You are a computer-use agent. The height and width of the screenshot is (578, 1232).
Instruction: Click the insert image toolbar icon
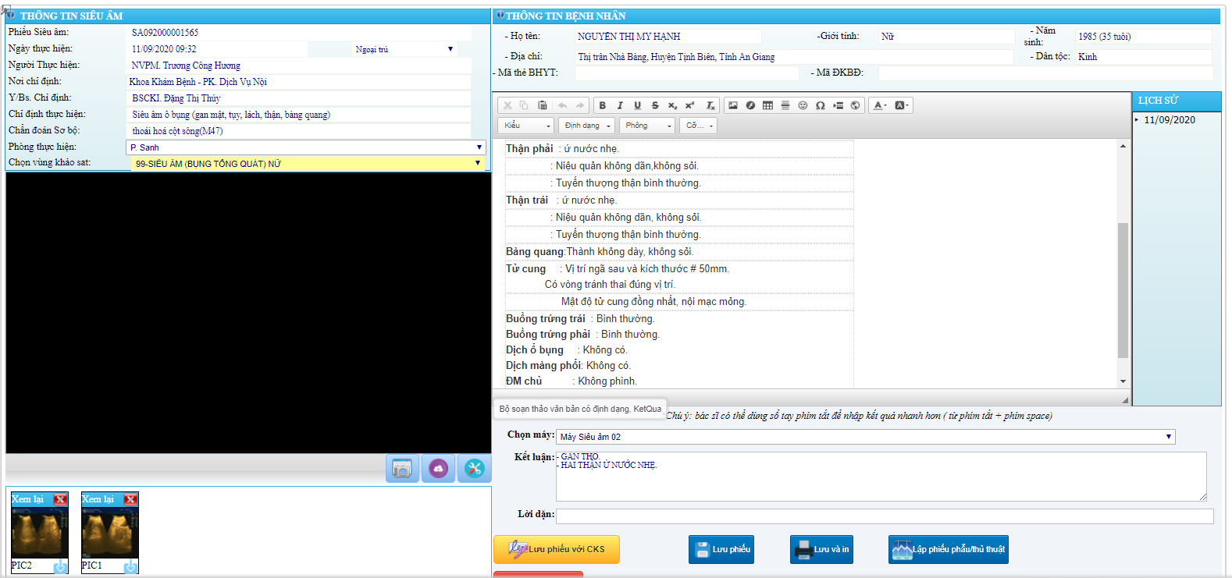coord(732,105)
